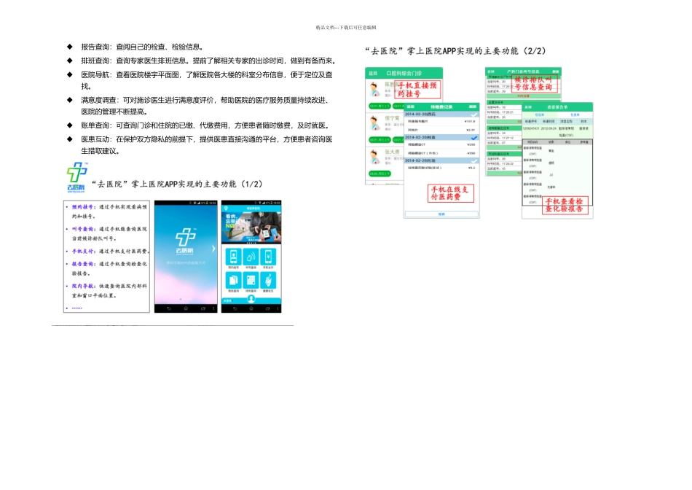The image size is (692, 490).
Task: Tap the back button in the 查看报告单 header
Action: click(x=528, y=107)
